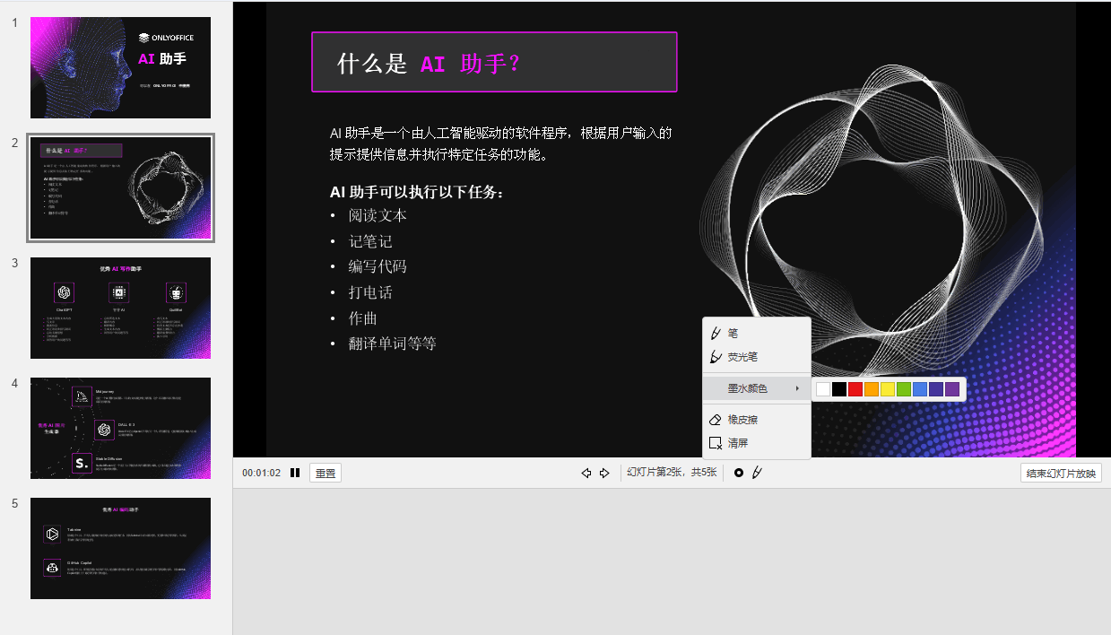
Task: Select the slide 4 thumbnail
Action: (120, 428)
